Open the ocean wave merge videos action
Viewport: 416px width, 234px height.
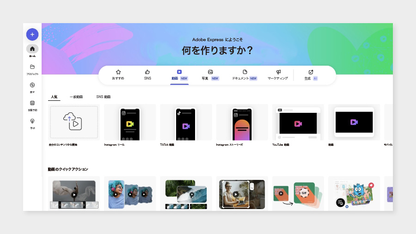pos(186,194)
